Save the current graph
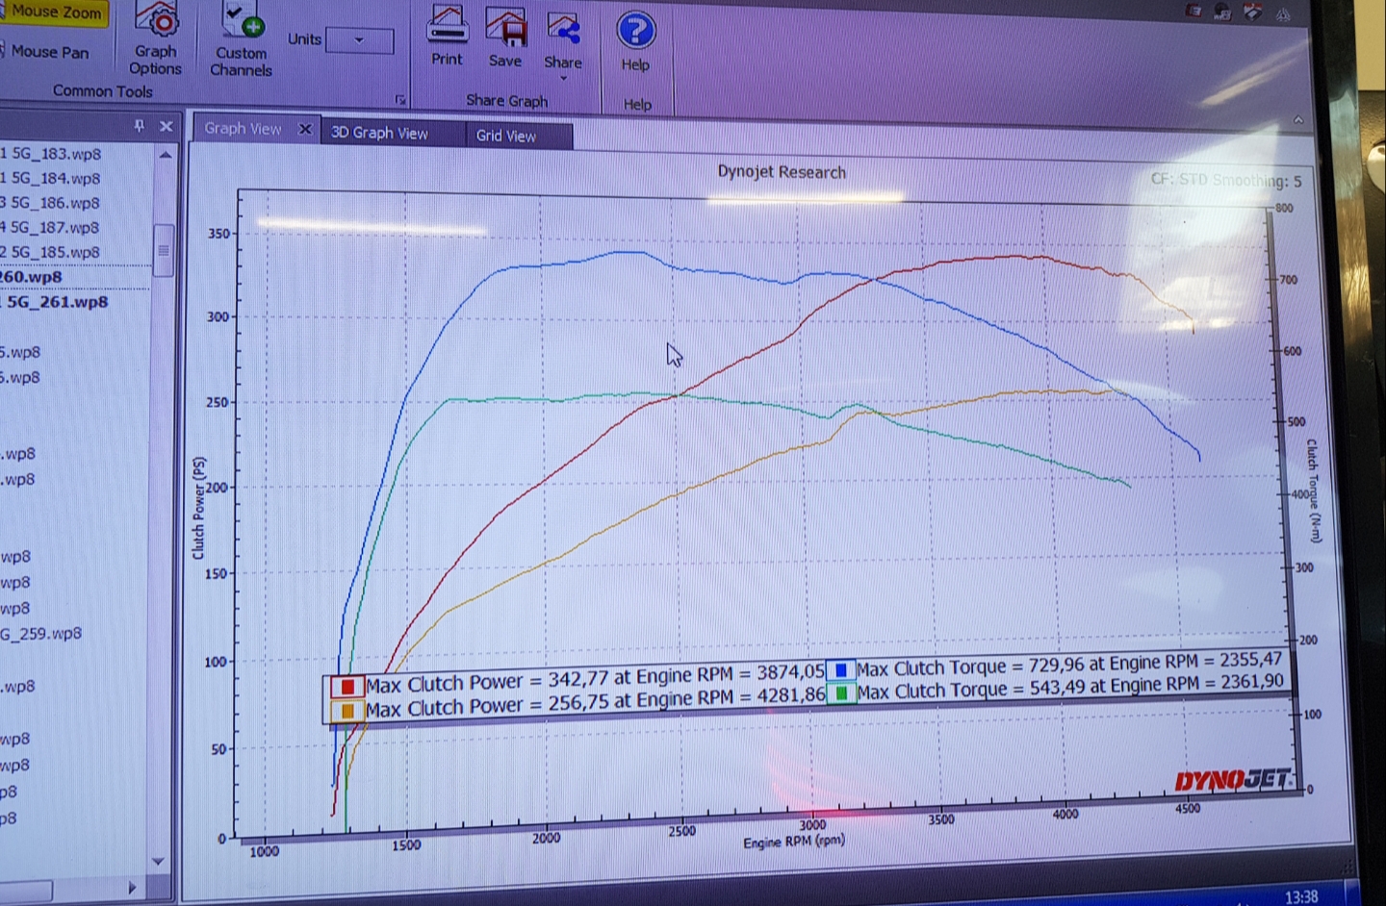This screenshot has height=906, width=1386. (x=505, y=27)
